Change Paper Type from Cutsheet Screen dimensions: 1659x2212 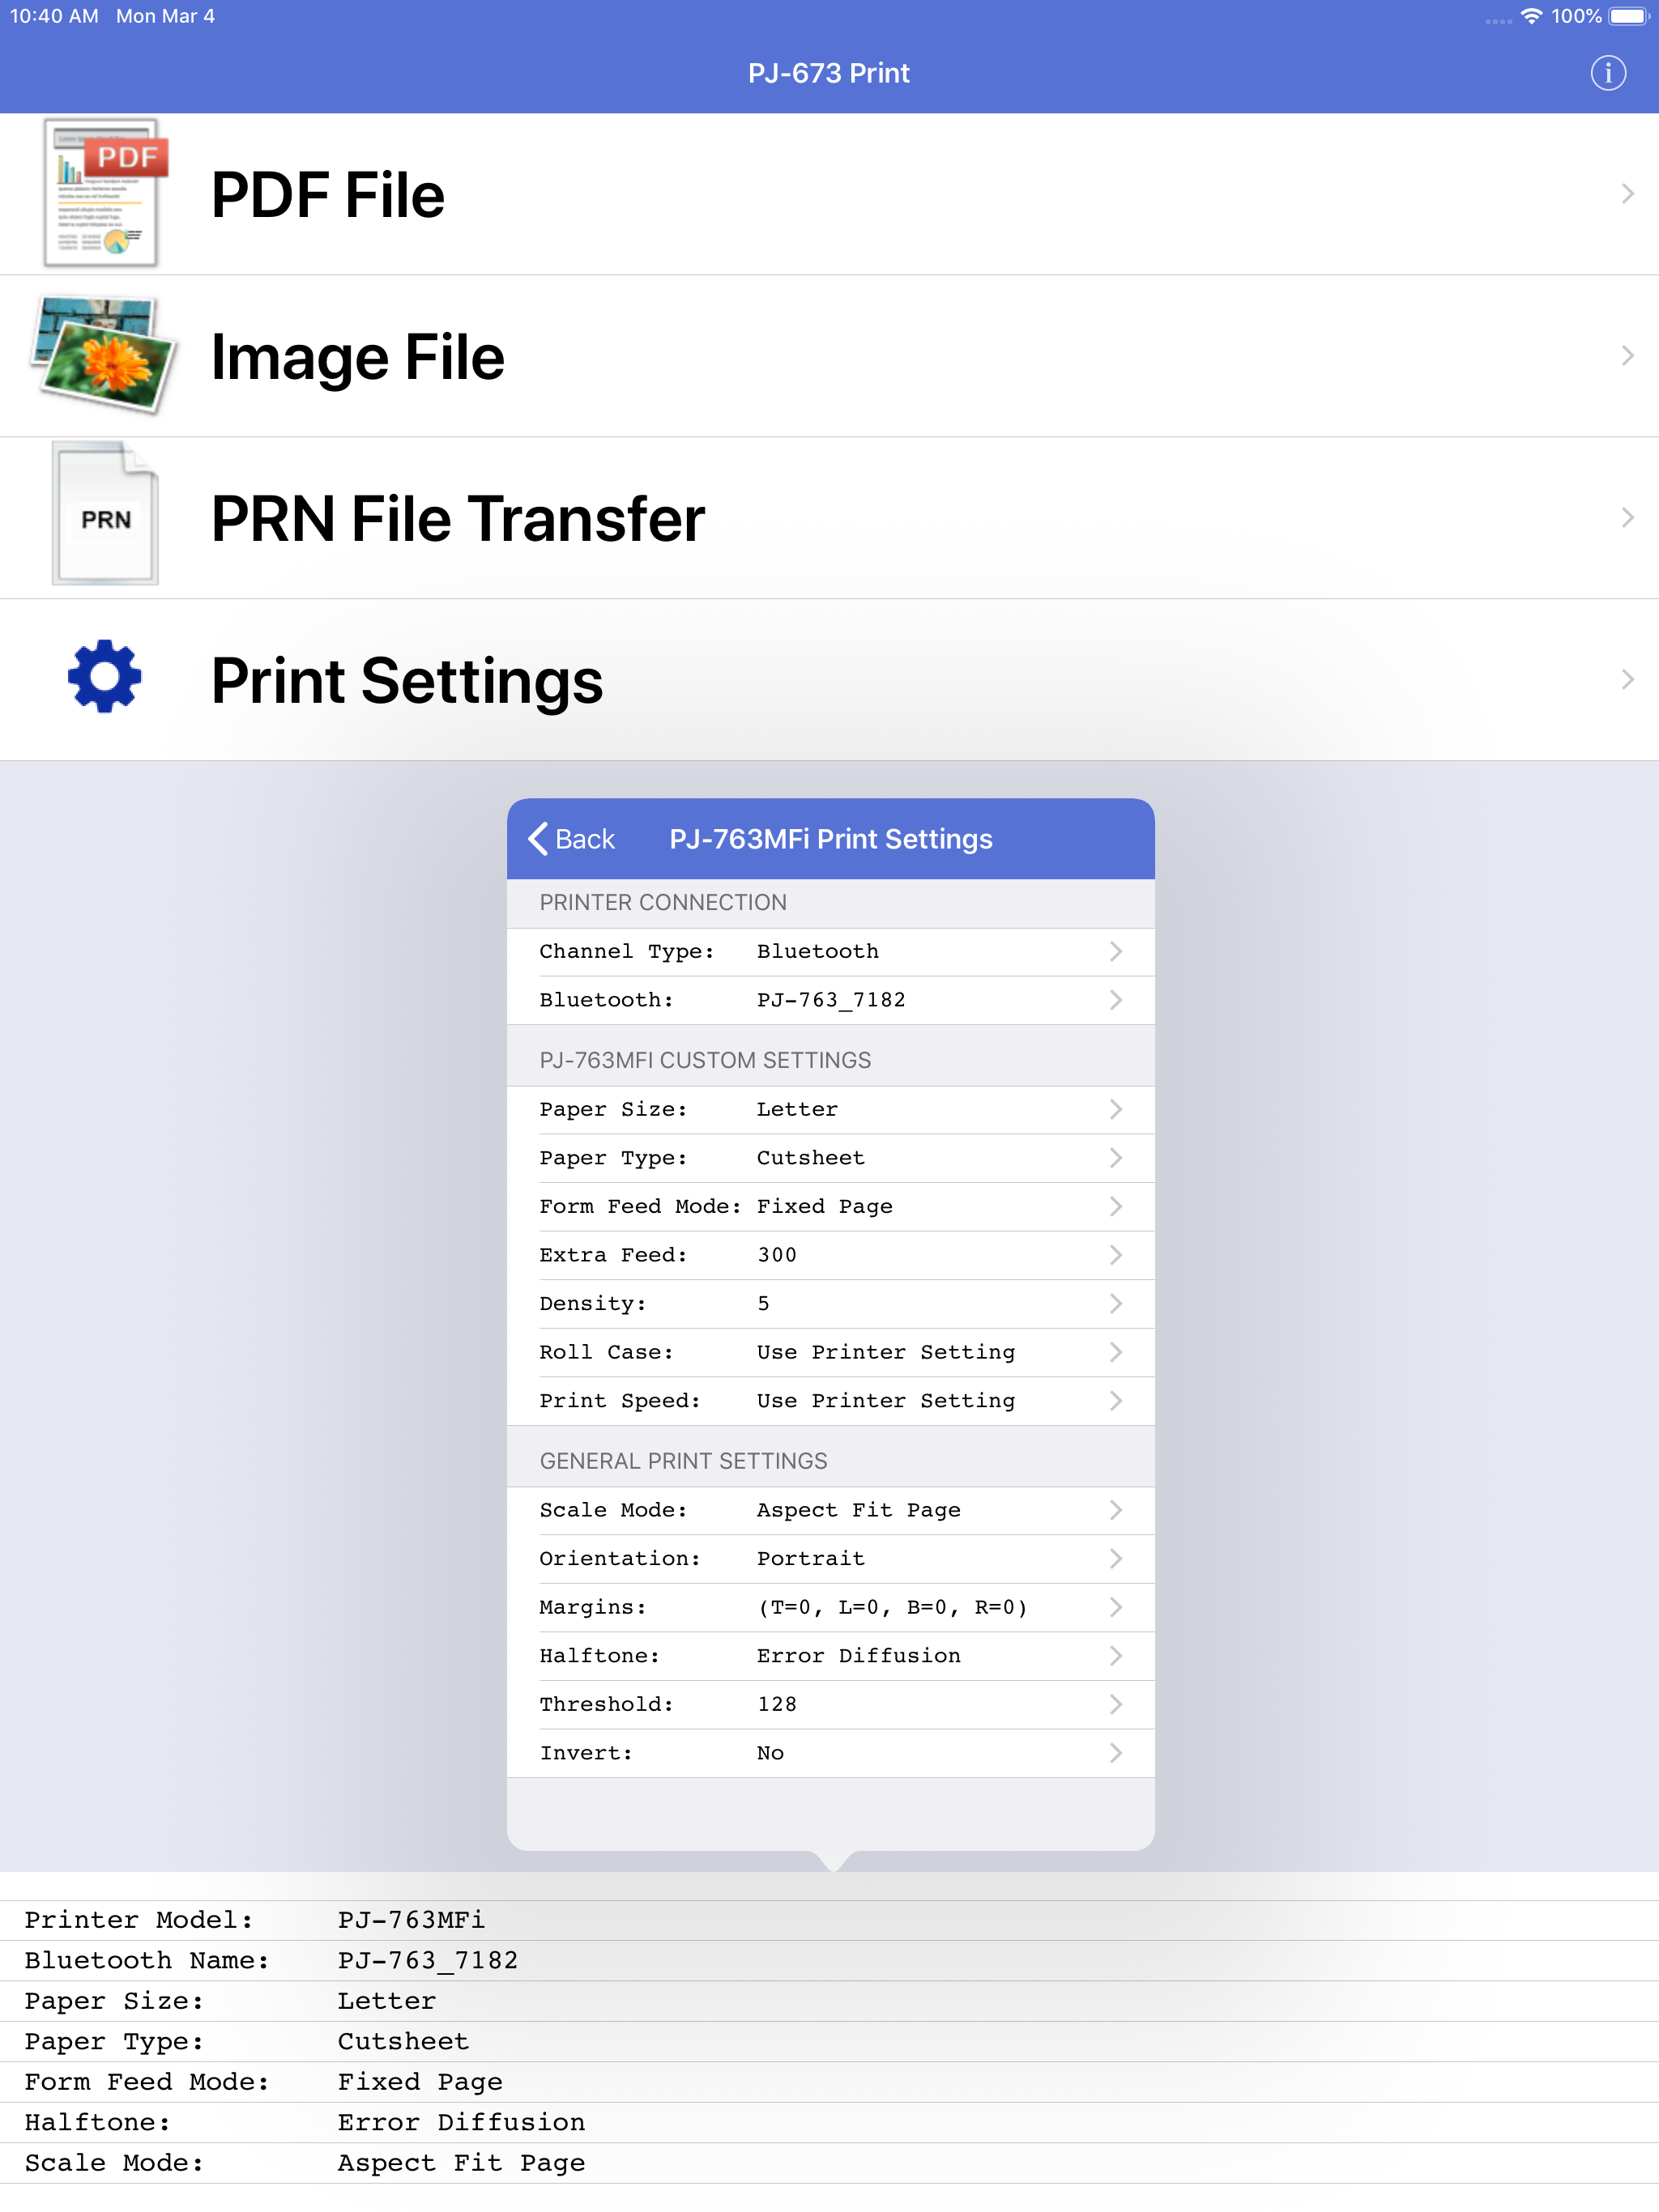pos(830,1157)
